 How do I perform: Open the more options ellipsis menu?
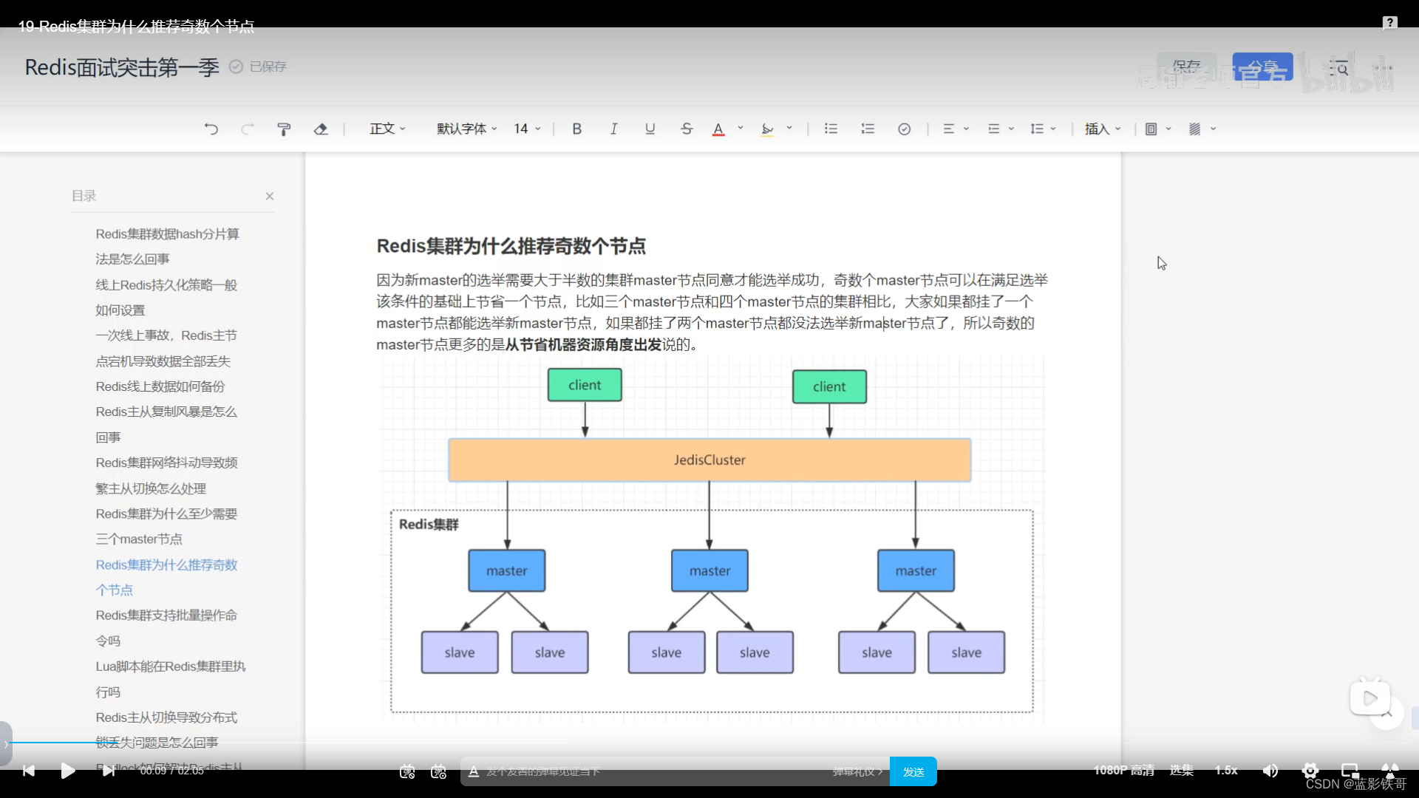pyautogui.click(x=1383, y=69)
